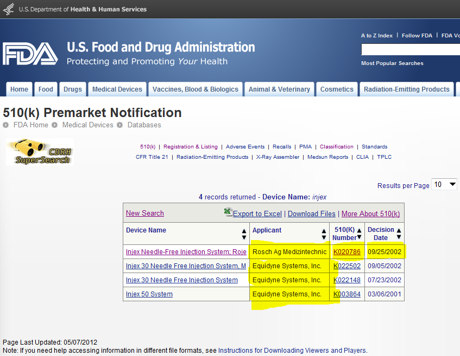
Task: Click Medical Devices breadcrumb link
Action: click(88, 125)
